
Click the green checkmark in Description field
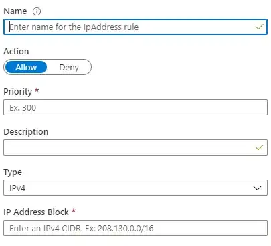click(260, 147)
